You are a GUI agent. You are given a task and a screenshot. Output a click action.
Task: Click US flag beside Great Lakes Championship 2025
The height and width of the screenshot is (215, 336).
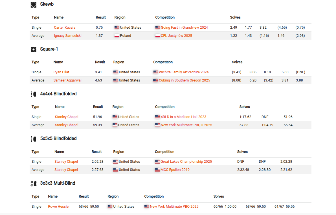click(x=157, y=162)
